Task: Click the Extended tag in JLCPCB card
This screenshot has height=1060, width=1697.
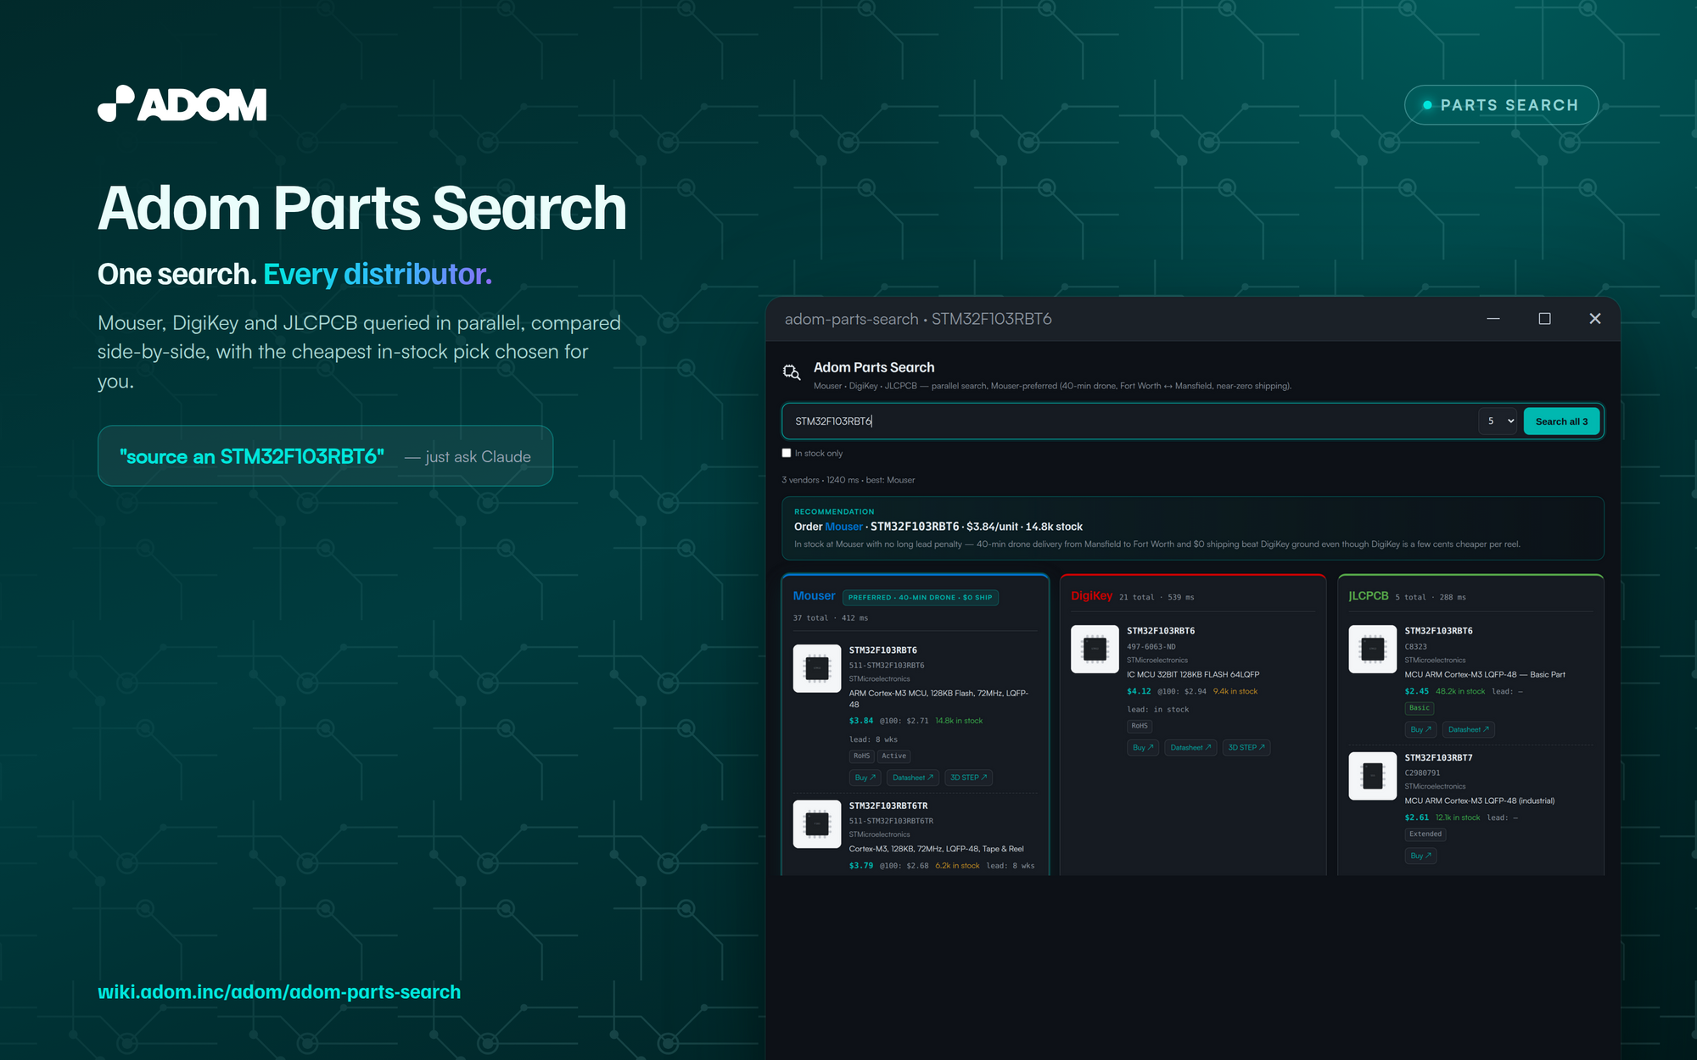Action: click(1425, 834)
